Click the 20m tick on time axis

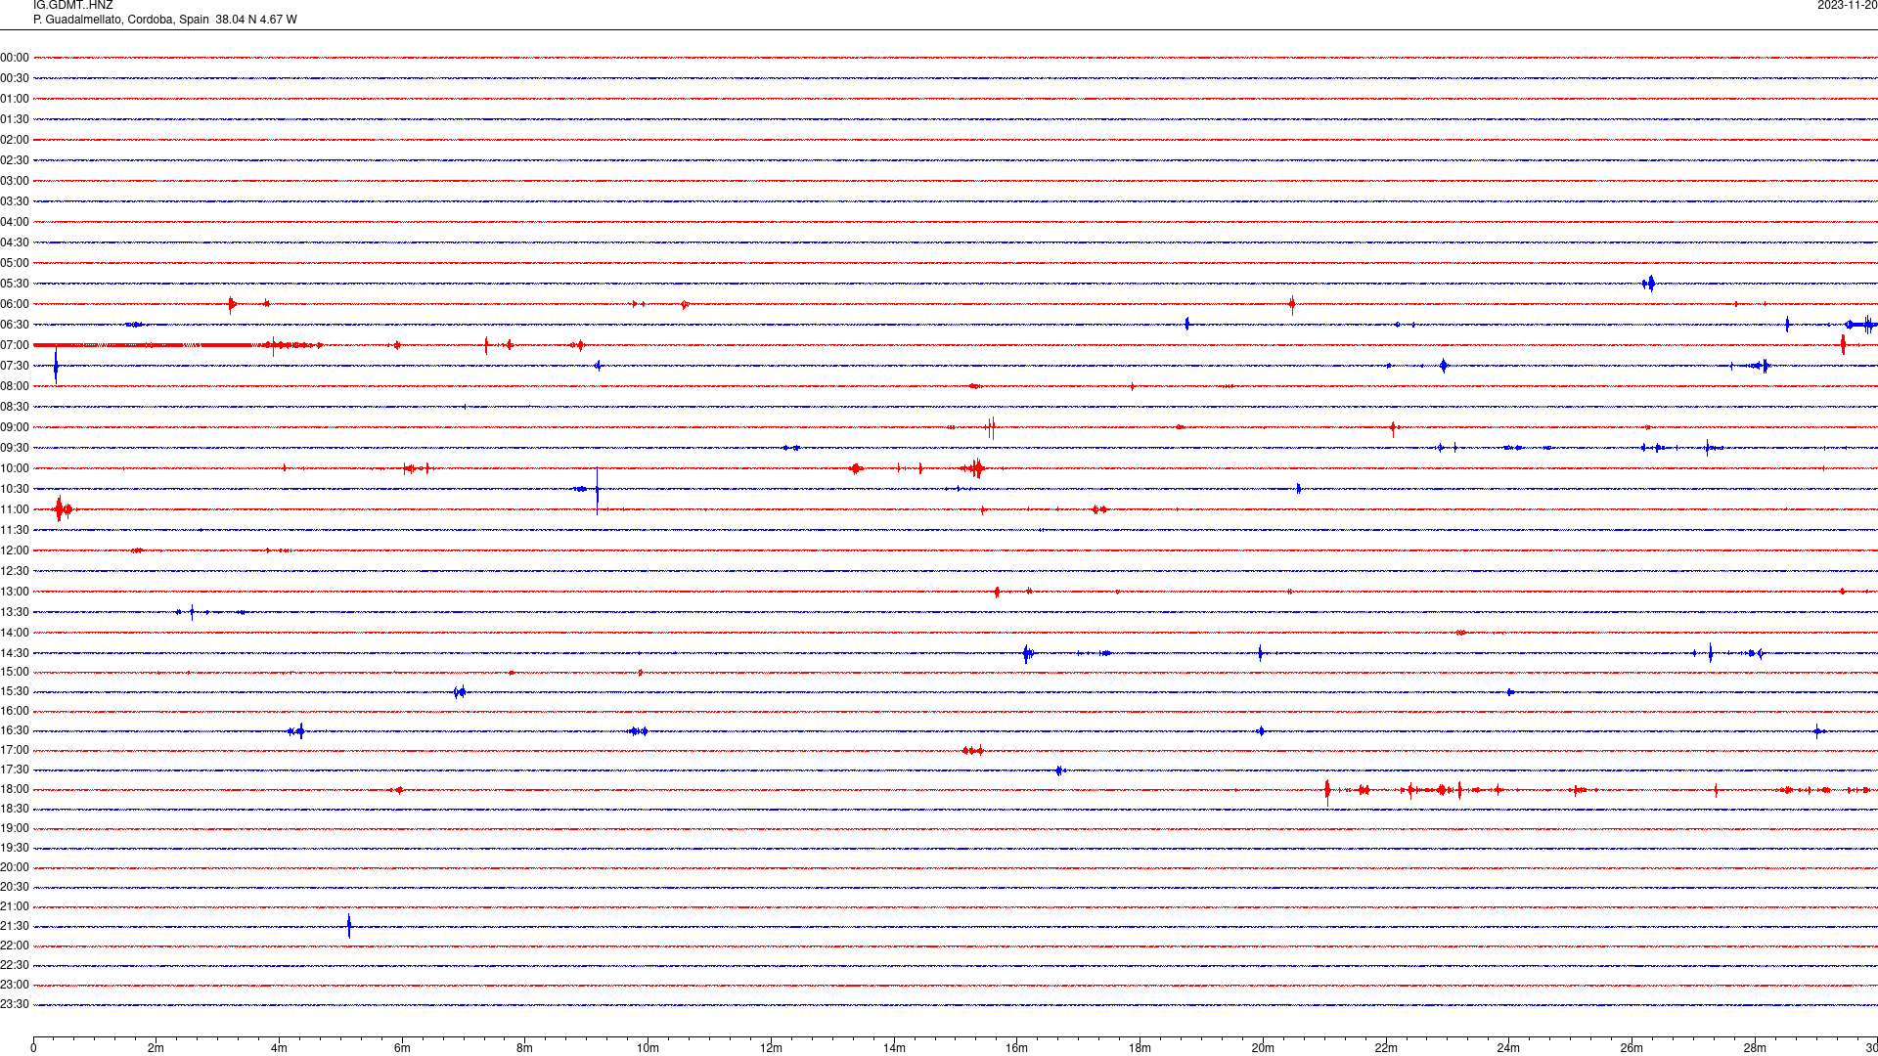coord(1263,1048)
